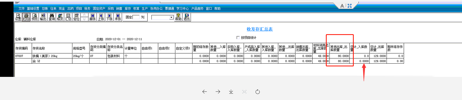Click the download arrow button below the image
This screenshot has width=462, height=100.
click(x=231, y=92)
